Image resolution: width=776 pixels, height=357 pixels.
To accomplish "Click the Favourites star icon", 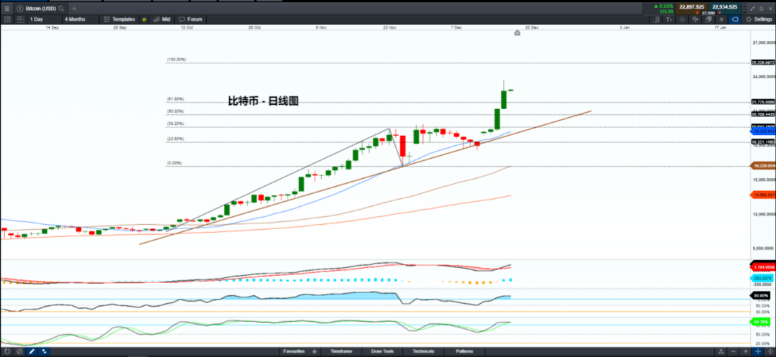I will click(314, 351).
